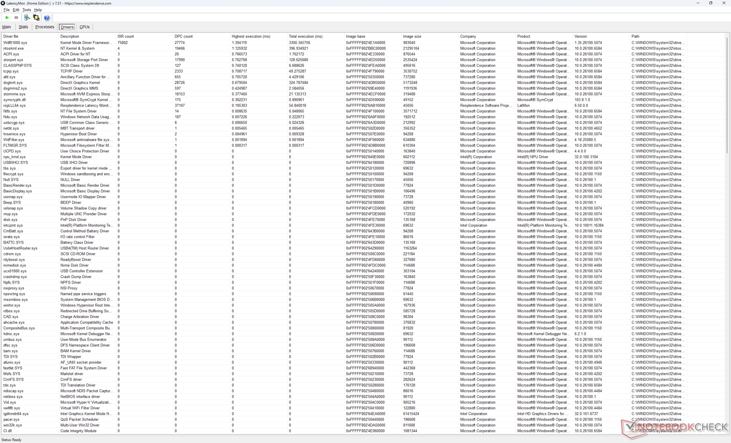
Task: Open the system analysis magnifier icon
Action: click(x=27, y=18)
